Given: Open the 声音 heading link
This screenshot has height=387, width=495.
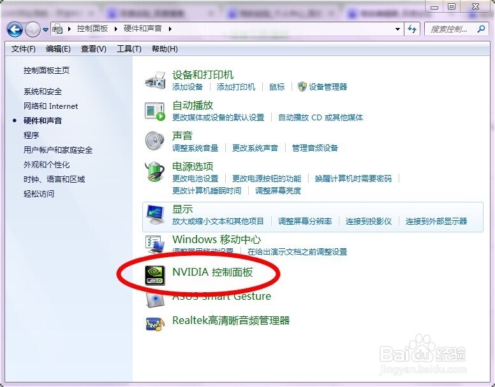Looking at the screenshot, I should 182,136.
